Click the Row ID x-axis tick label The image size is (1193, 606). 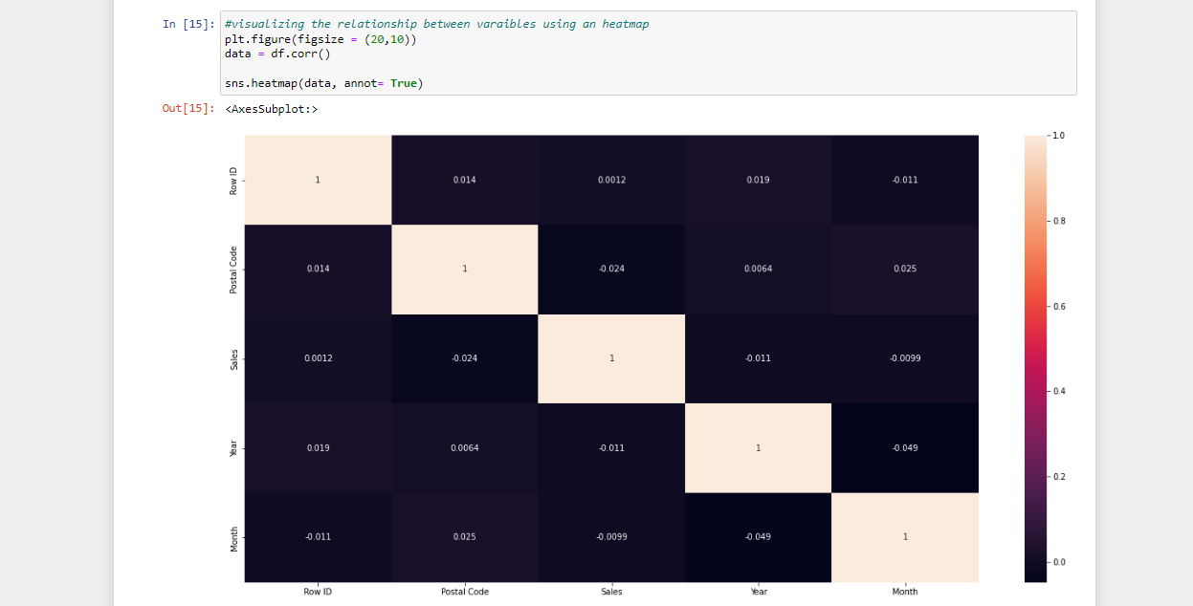318,592
